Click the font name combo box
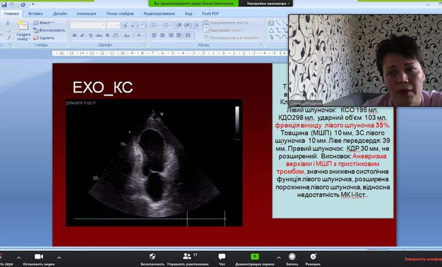Viewport: 442px width, 267px height. pos(88,25)
